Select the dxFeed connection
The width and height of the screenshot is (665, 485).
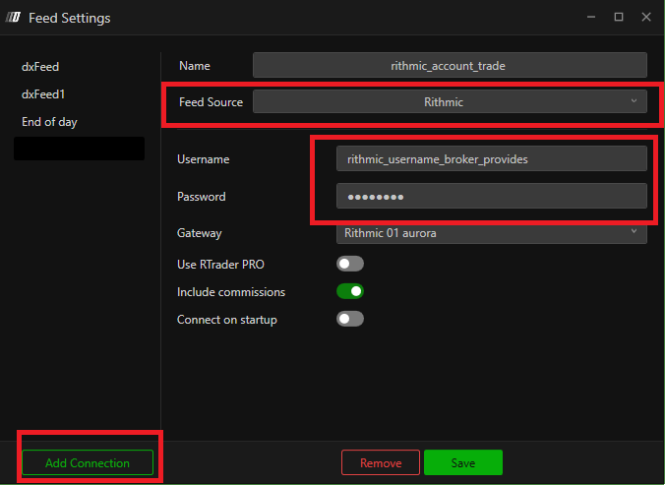(x=40, y=67)
